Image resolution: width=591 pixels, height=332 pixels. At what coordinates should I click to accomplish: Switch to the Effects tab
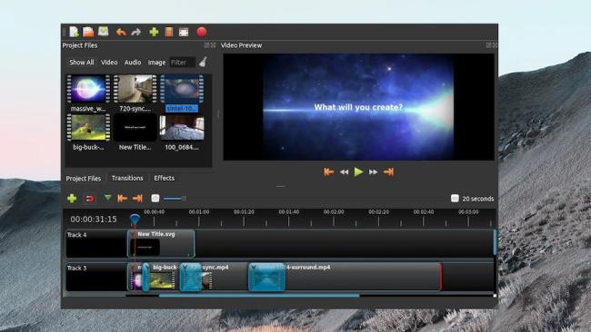pos(164,178)
